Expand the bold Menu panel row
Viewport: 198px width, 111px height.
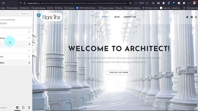pos(16,63)
